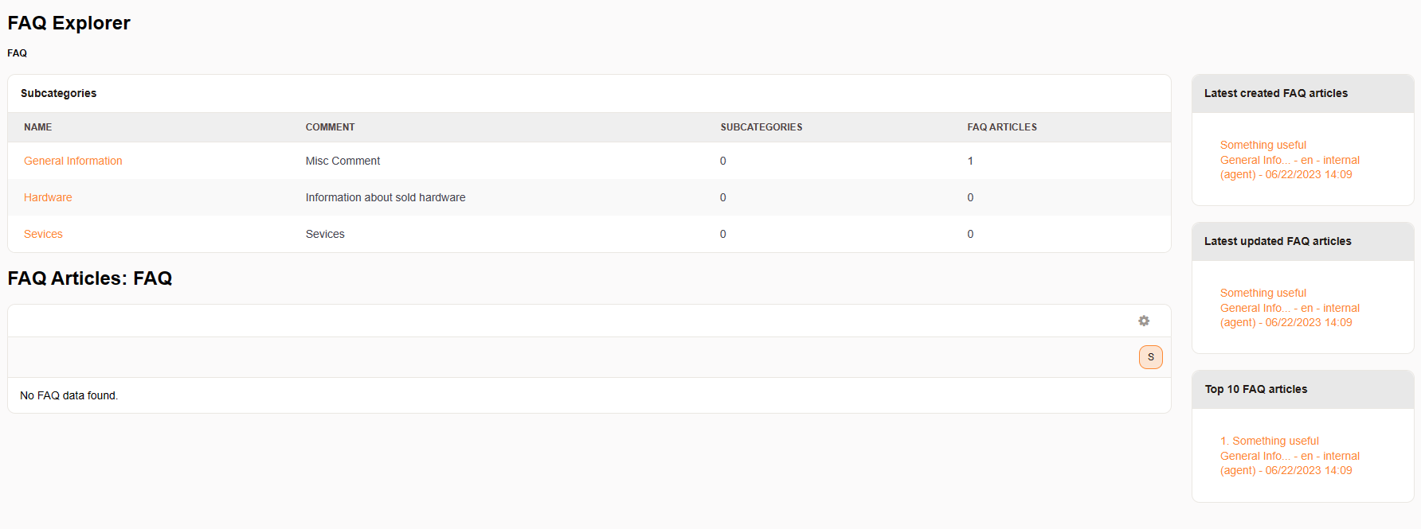1421x529 pixels.
Task: Collapse the Top 10 FAQ articles widget
Action: (x=1255, y=389)
